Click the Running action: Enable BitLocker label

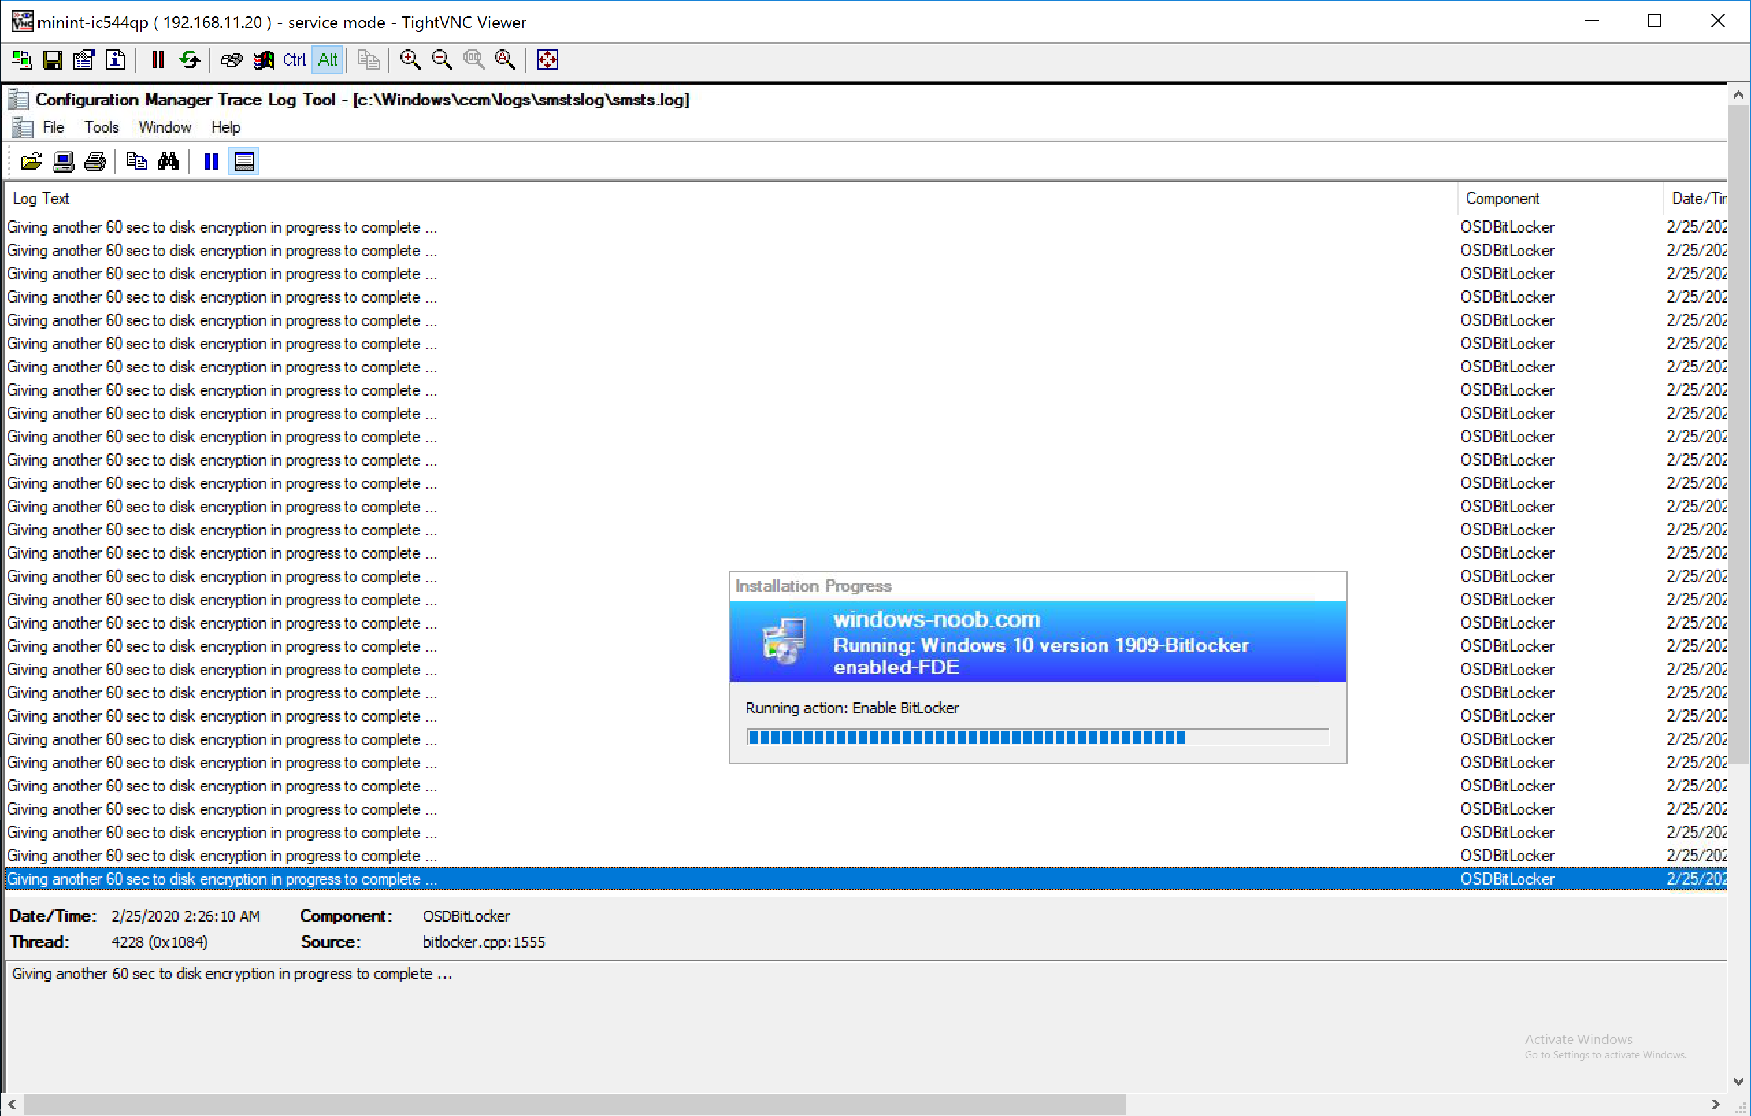tap(852, 709)
